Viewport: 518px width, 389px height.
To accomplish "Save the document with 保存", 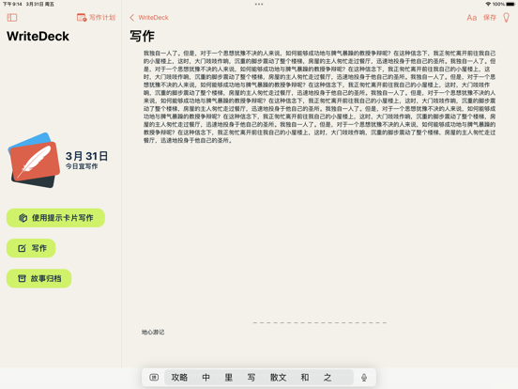I will (x=490, y=18).
